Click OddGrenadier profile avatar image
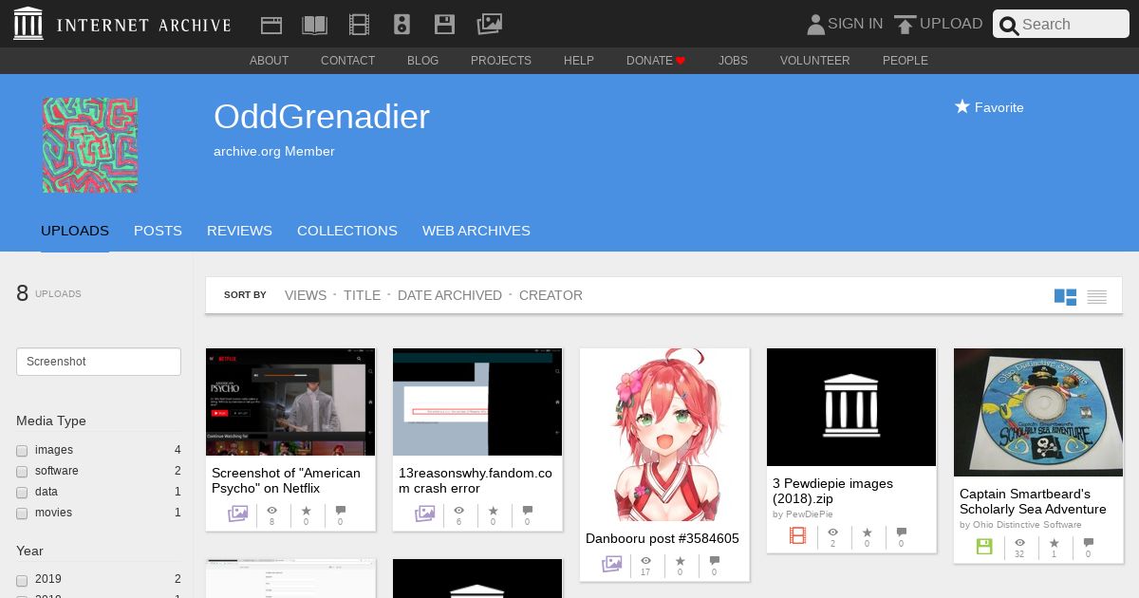The width and height of the screenshot is (1139, 598). (90, 145)
